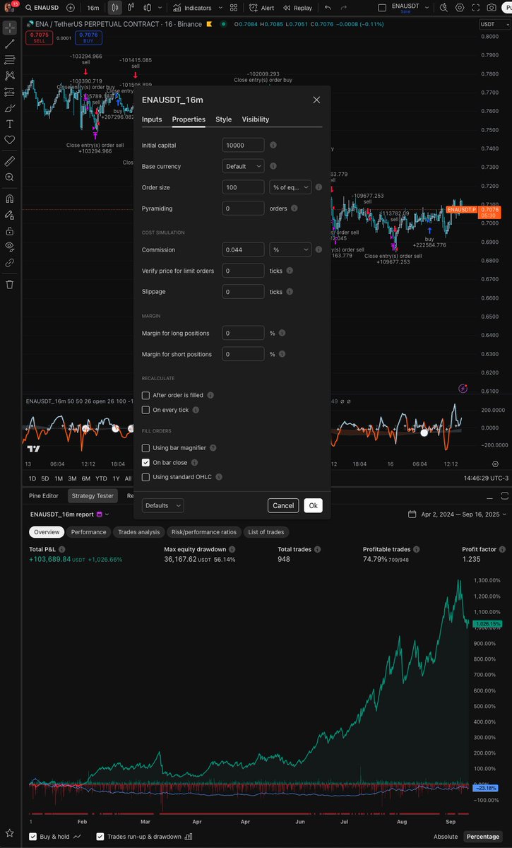
Task: Enable Using standard OHLC checkbox
Action: pyautogui.click(x=146, y=477)
